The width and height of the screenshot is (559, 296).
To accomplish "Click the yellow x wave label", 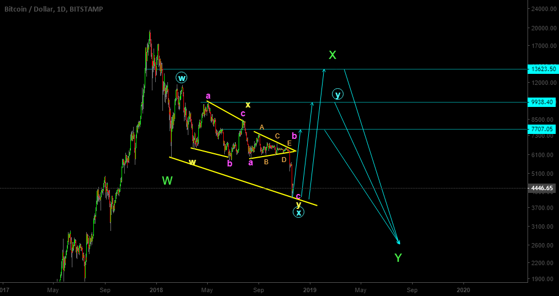I will [x=248, y=105].
